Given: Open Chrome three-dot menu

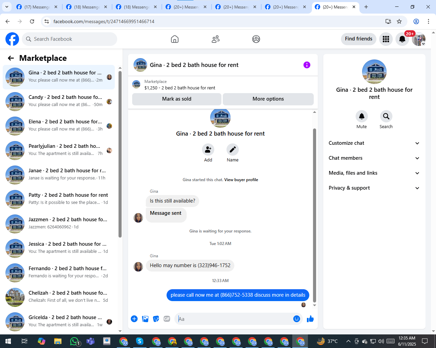Looking at the screenshot, I should pos(429,21).
